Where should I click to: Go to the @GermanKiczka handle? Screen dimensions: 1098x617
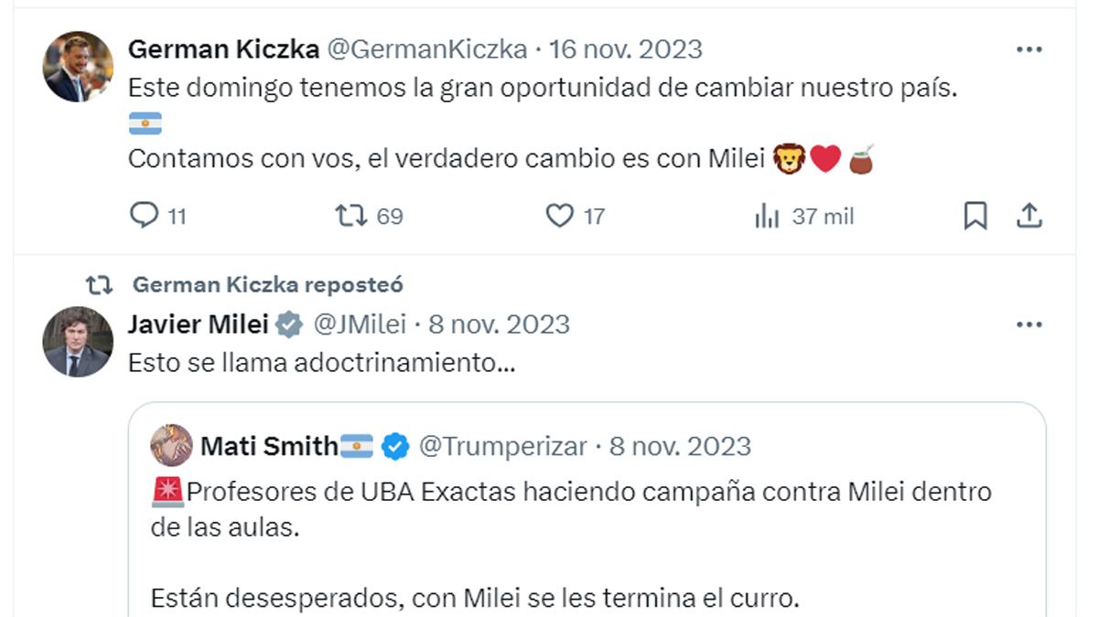pos(427,49)
